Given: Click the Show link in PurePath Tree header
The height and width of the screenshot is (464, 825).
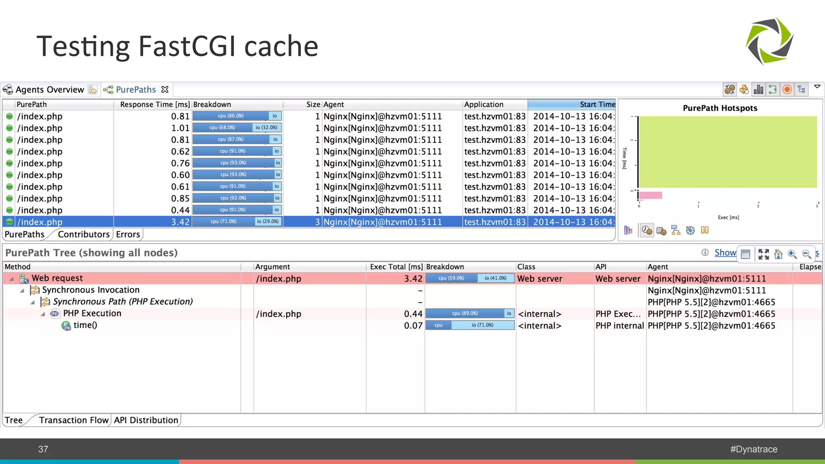Looking at the screenshot, I should coord(725,253).
